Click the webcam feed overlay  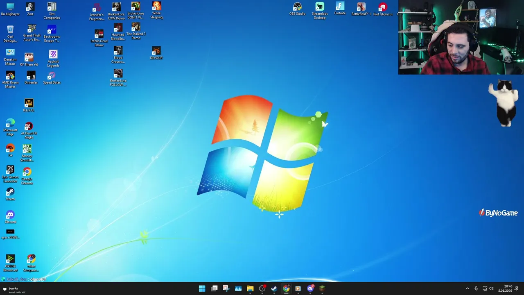pyautogui.click(x=461, y=37)
